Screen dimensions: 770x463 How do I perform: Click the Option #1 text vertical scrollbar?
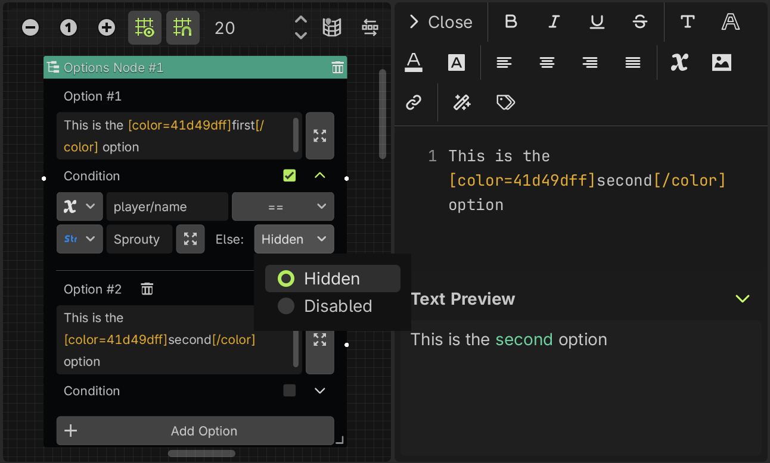coord(296,134)
